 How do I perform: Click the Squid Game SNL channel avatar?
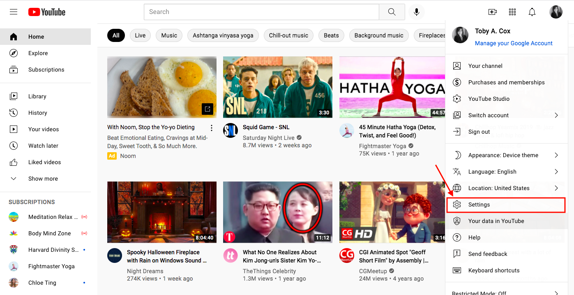pyautogui.click(x=231, y=131)
